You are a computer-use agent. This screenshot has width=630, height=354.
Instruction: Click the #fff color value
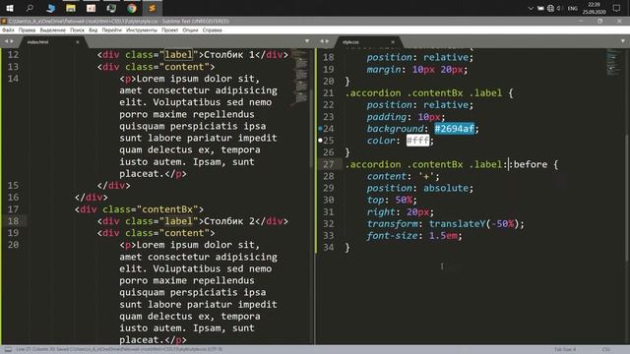click(x=417, y=141)
